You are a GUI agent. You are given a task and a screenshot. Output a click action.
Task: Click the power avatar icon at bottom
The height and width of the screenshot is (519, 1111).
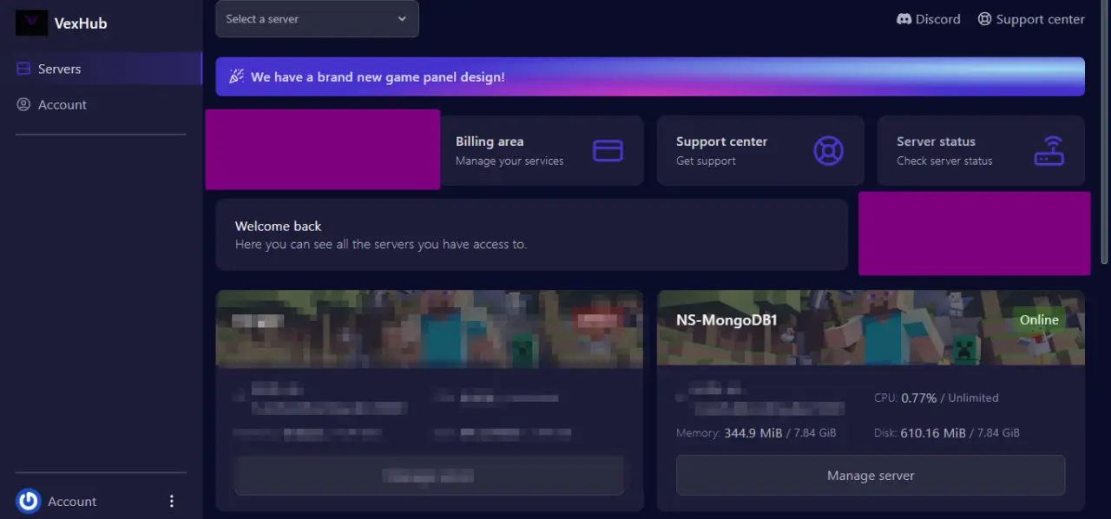29,501
